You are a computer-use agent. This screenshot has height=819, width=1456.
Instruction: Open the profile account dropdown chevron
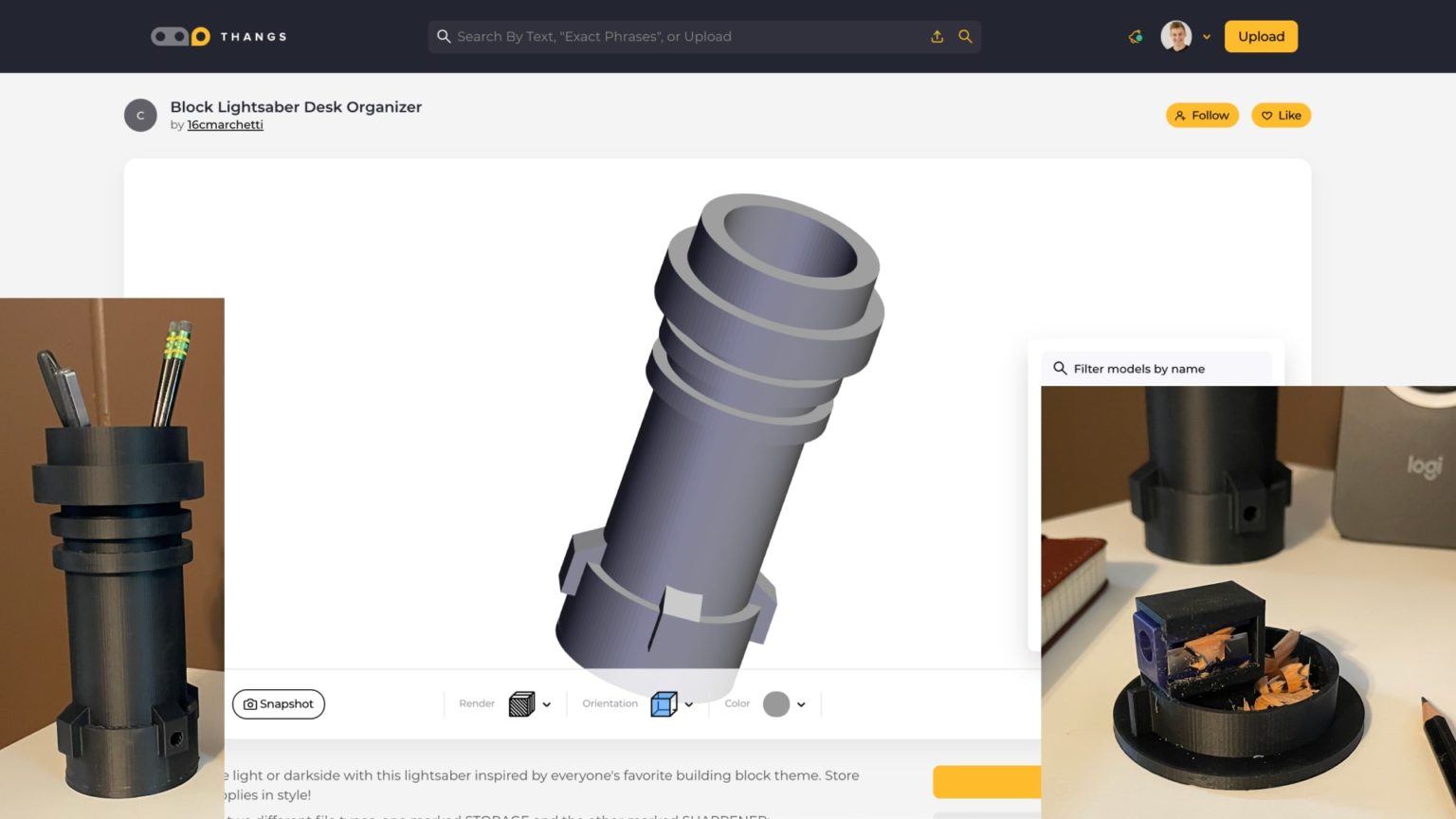click(1207, 36)
